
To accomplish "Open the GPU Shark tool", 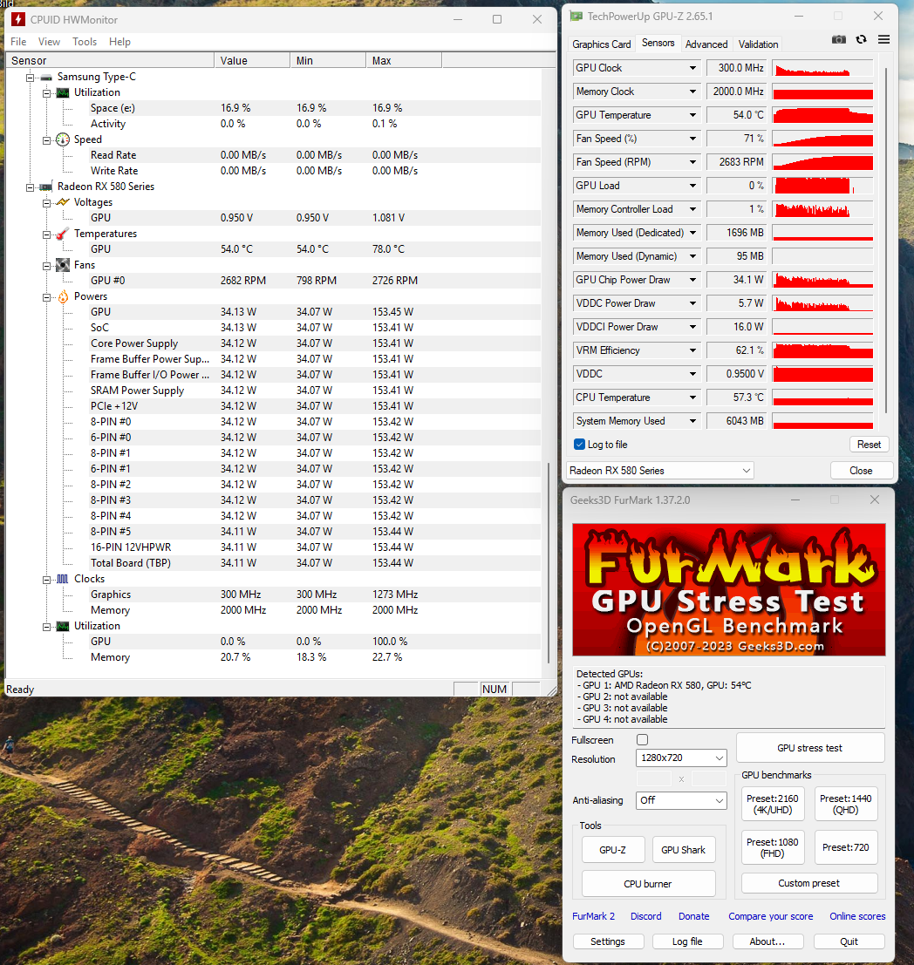I will coord(683,850).
